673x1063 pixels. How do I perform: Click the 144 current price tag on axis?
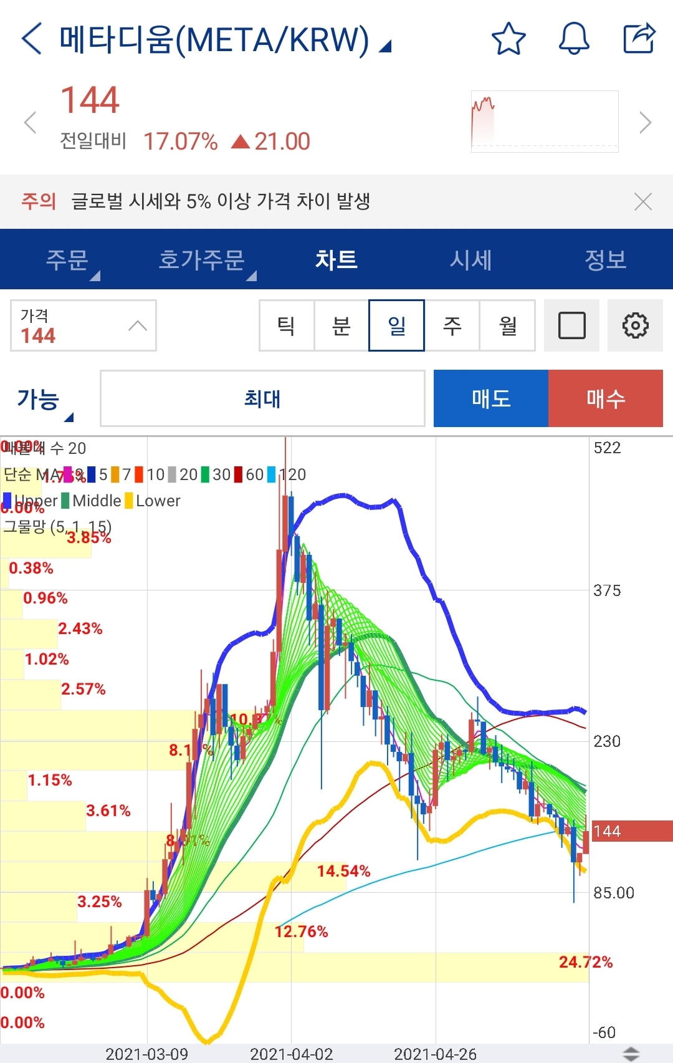click(x=632, y=831)
